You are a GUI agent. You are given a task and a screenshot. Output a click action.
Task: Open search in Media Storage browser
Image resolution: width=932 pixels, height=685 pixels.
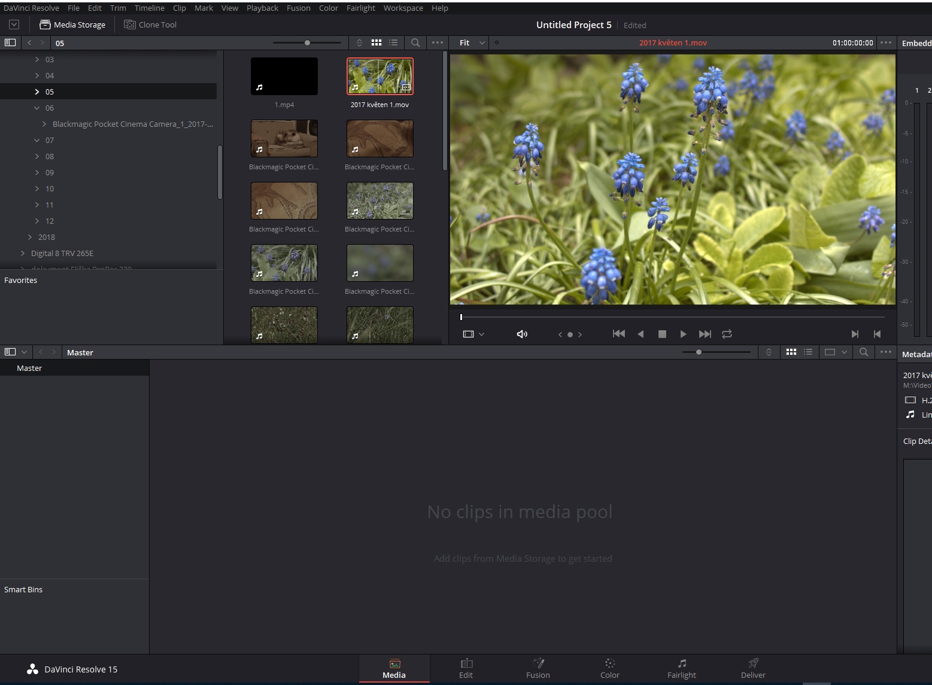[x=415, y=43]
